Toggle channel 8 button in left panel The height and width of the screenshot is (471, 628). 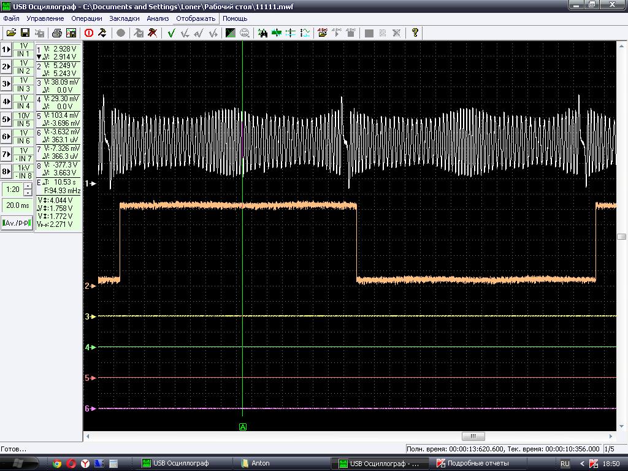[6, 172]
